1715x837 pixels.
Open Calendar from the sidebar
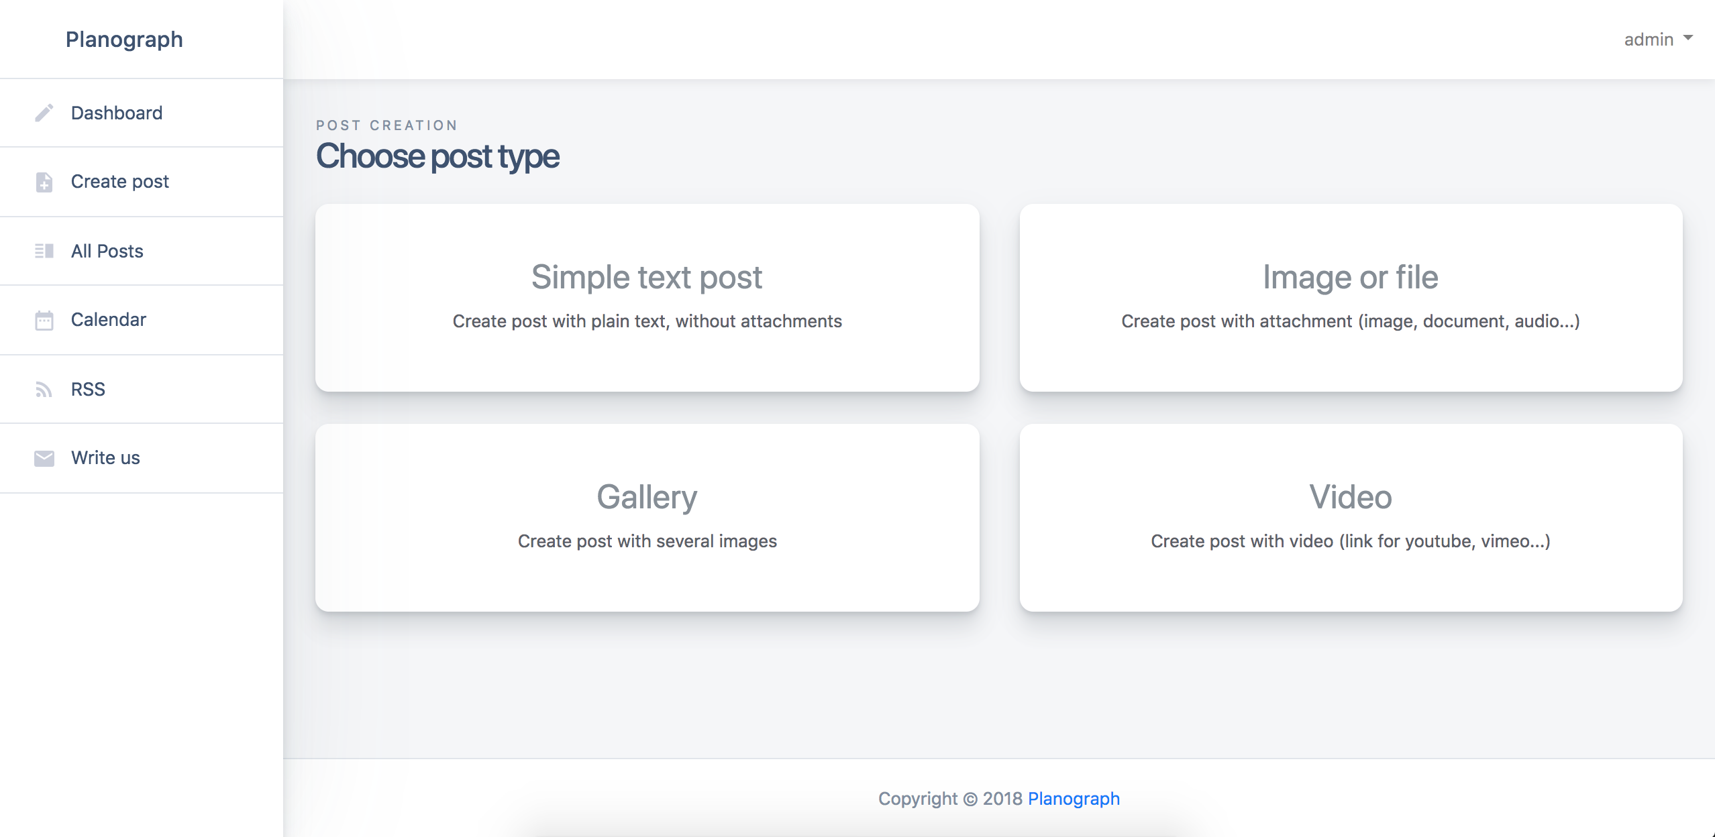142,320
